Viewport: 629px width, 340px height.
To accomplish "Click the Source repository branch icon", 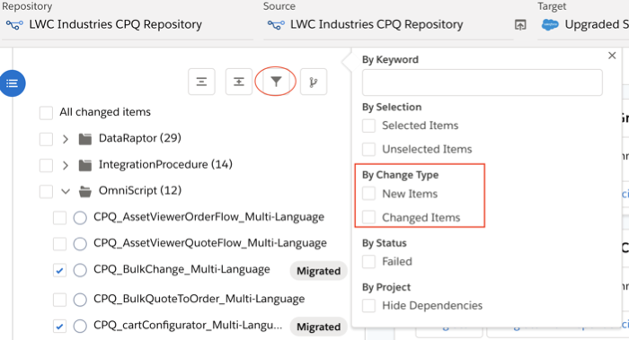I will [276, 25].
